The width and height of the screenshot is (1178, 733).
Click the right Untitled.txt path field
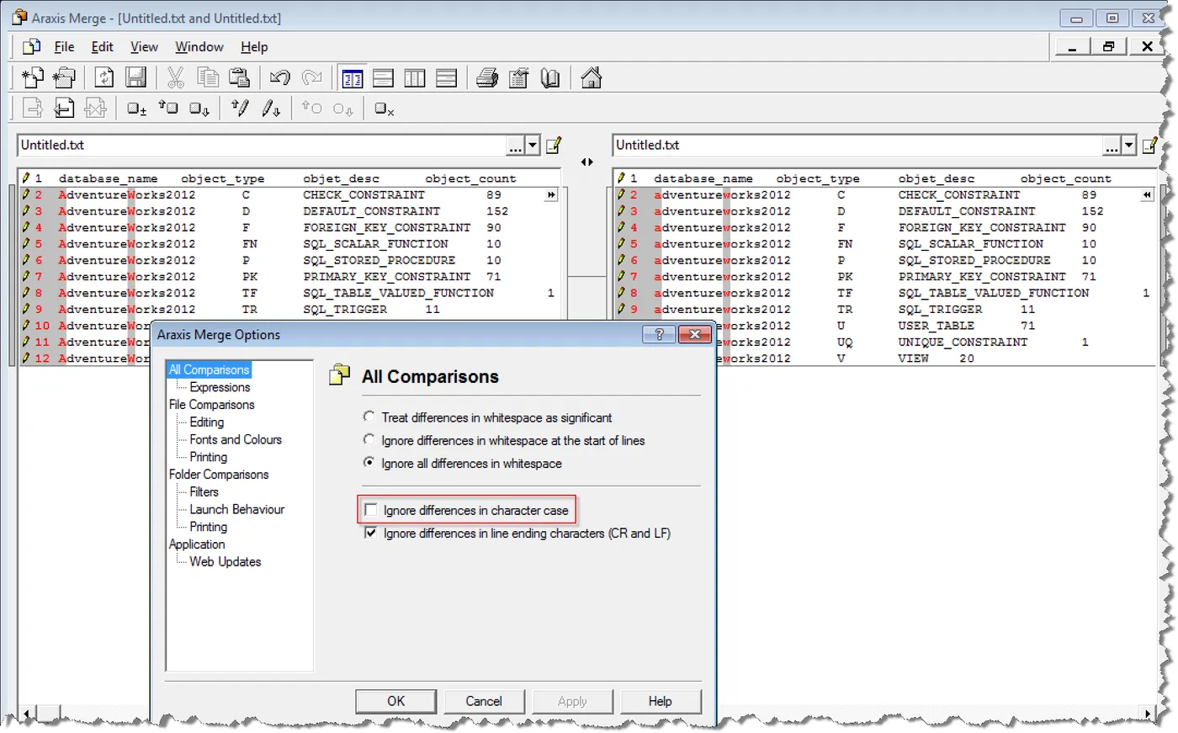click(857, 146)
